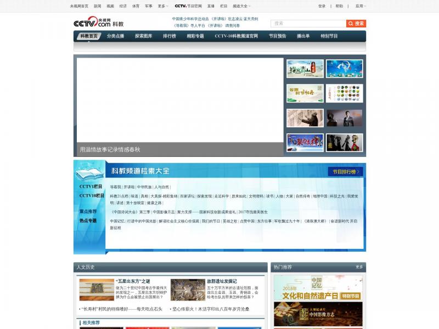The height and width of the screenshot is (329, 439).
Task: Open 栏目 in the top bar
Action: tap(223, 6)
